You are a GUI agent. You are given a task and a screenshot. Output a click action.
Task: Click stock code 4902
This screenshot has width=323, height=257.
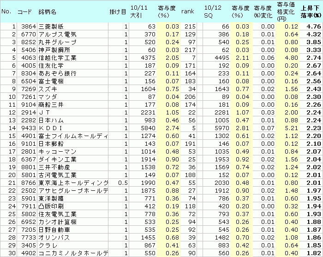29,253
